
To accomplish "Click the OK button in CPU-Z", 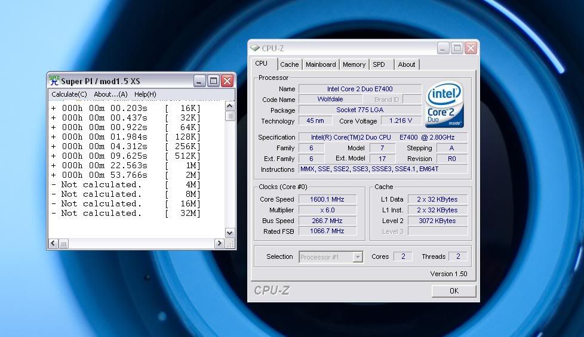I will (454, 291).
